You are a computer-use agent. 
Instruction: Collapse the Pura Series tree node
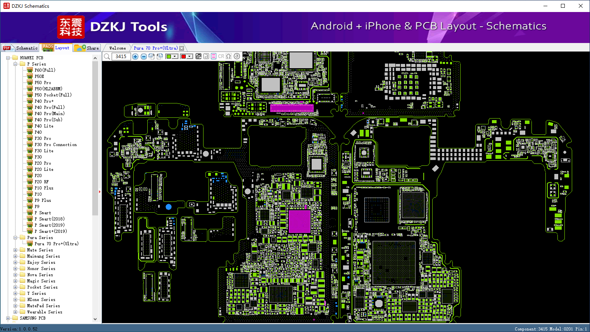[15, 237]
